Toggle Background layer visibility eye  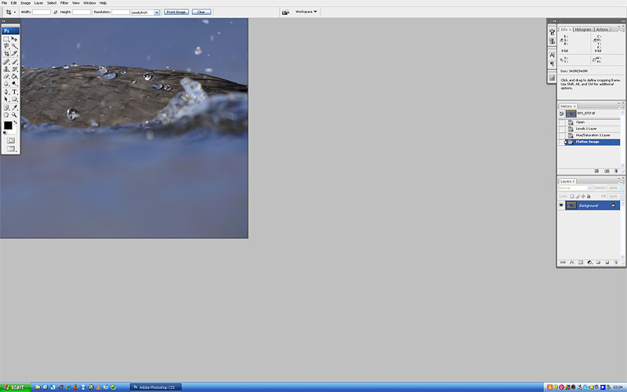tap(561, 205)
